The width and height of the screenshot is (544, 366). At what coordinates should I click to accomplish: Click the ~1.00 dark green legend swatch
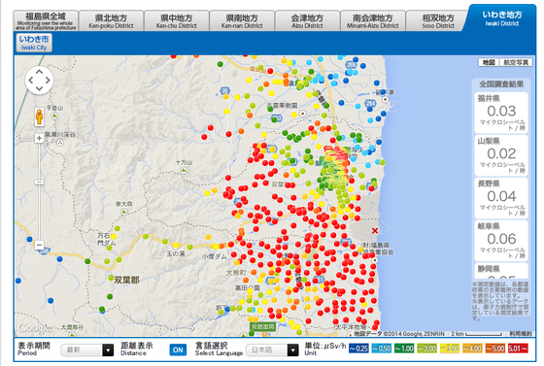[404, 348]
